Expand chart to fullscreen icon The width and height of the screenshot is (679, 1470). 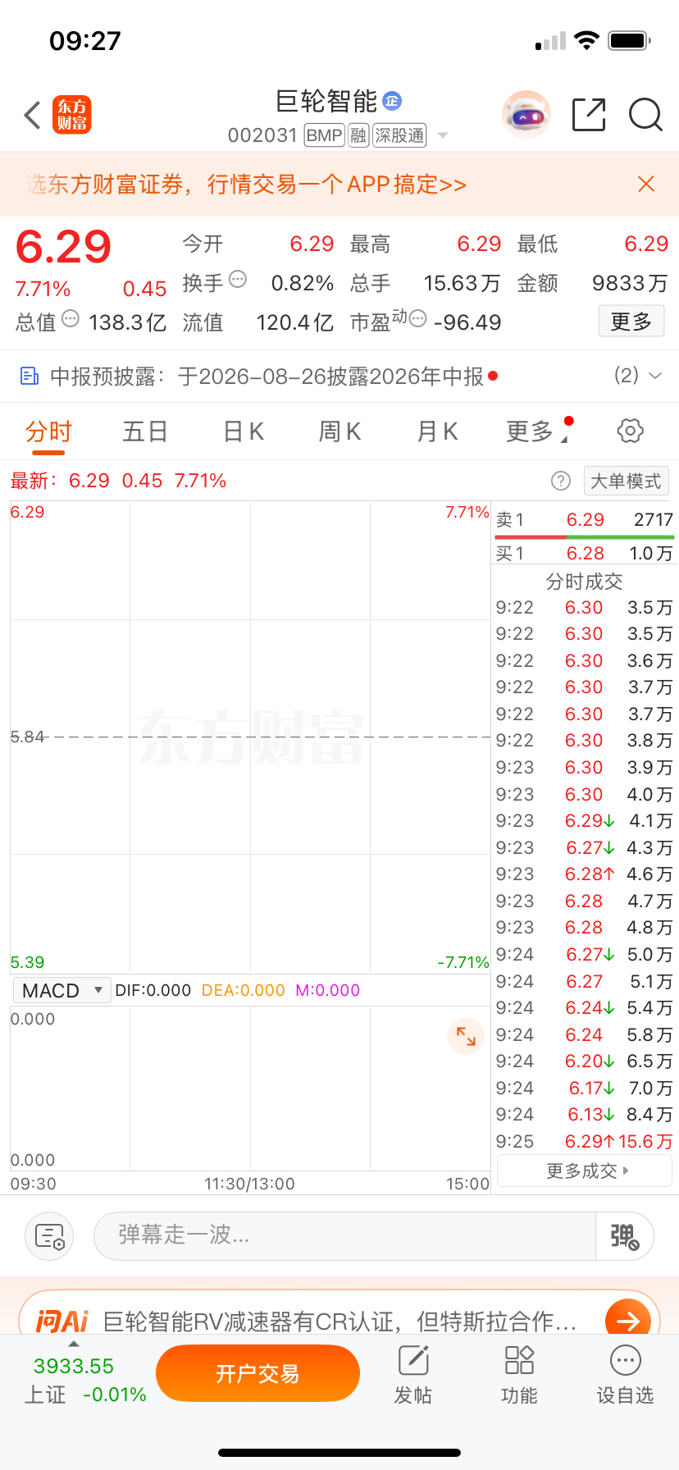466,1036
